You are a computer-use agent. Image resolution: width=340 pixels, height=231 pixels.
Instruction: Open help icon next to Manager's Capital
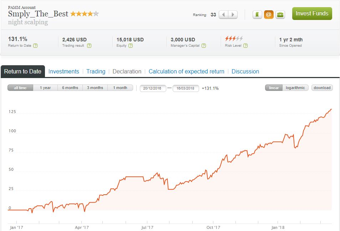(x=204, y=46)
